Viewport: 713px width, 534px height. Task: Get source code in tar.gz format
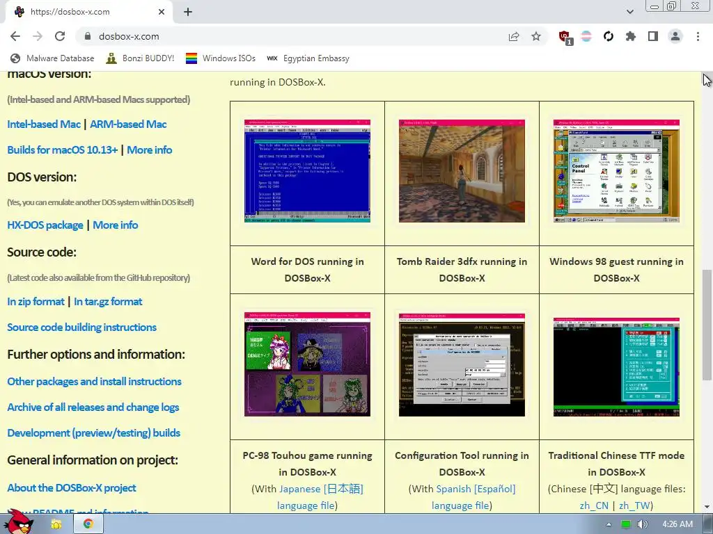[x=108, y=302]
